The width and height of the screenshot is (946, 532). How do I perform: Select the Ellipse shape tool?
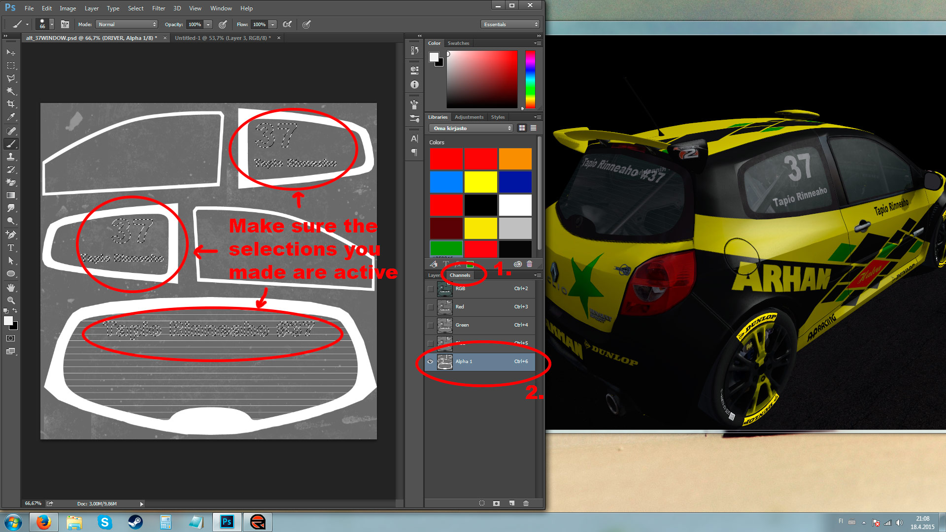10,274
